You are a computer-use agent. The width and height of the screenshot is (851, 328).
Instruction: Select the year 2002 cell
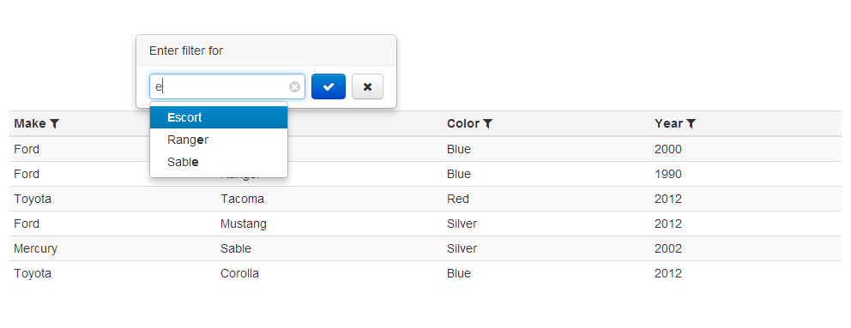pos(668,249)
